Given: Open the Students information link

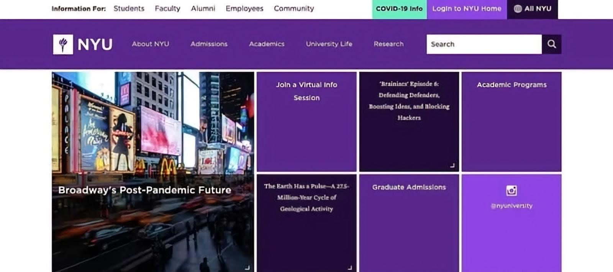Looking at the screenshot, I should [129, 8].
